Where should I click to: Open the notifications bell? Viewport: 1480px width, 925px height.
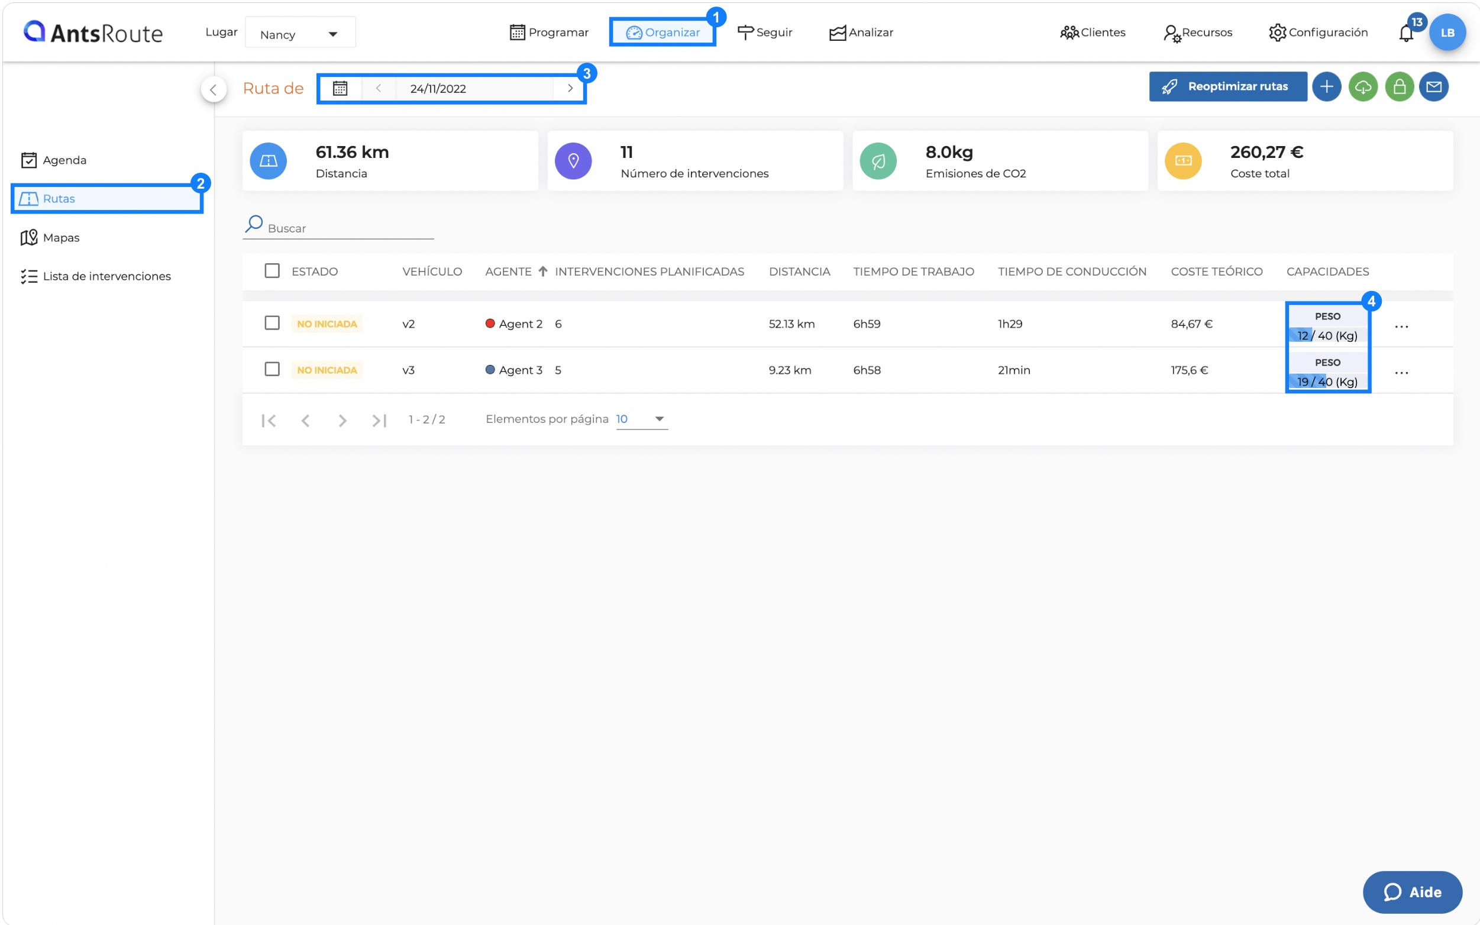1405,33
